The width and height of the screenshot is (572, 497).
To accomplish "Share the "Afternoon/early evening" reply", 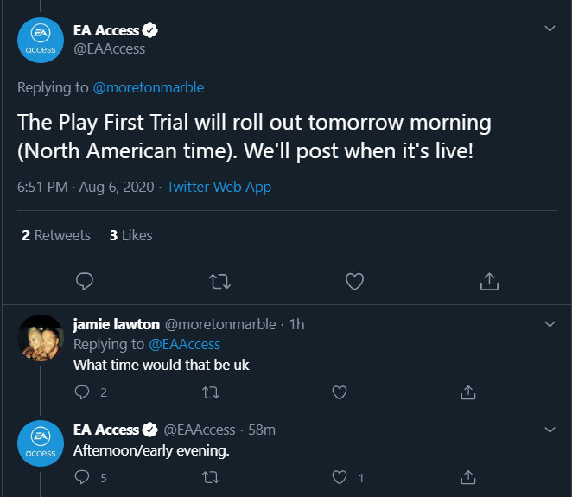I will click(467, 476).
